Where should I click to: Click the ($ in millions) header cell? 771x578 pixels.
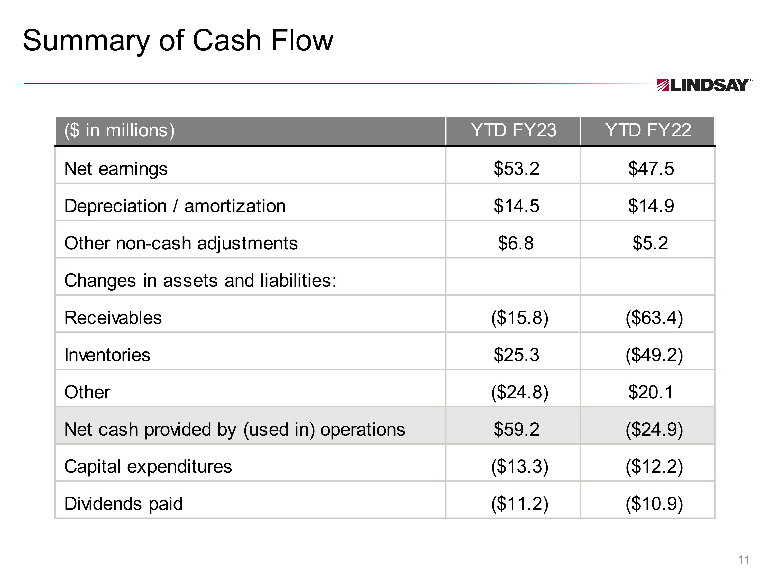[119, 130]
